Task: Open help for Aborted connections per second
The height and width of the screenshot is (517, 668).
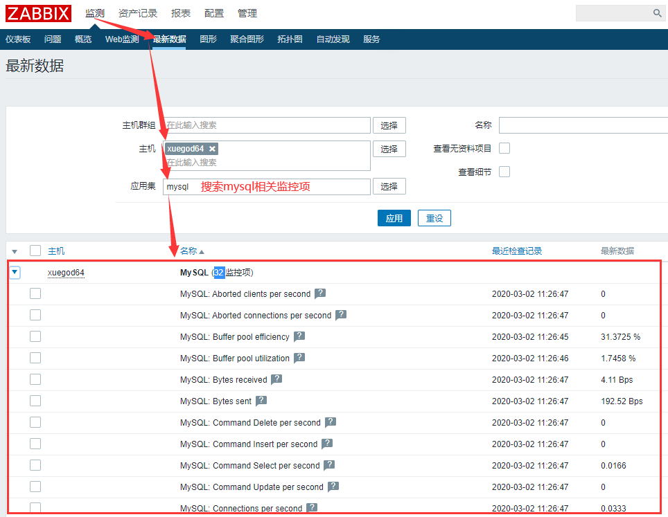Action: coord(341,314)
